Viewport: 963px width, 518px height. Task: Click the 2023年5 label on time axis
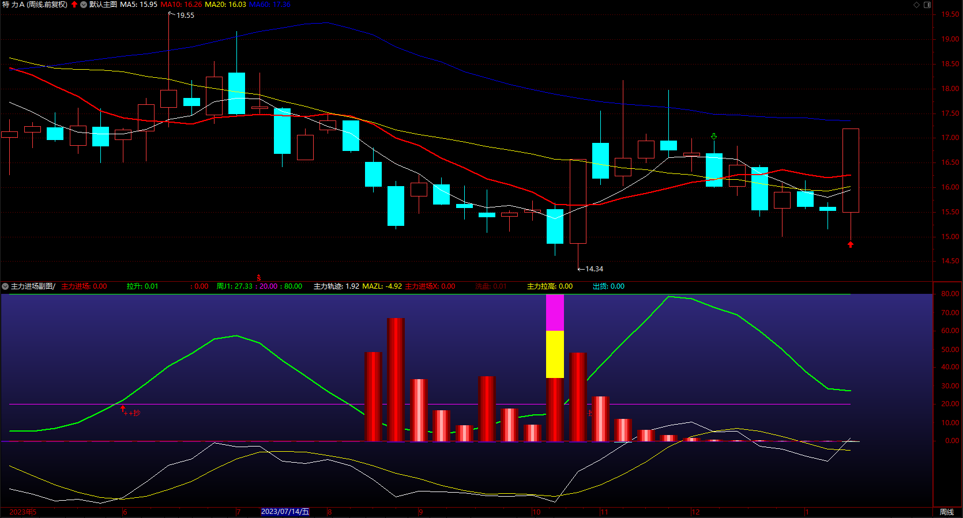tap(23, 512)
